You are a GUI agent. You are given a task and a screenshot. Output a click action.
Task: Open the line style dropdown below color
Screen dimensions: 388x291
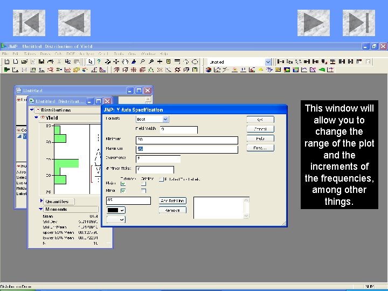click(x=116, y=219)
